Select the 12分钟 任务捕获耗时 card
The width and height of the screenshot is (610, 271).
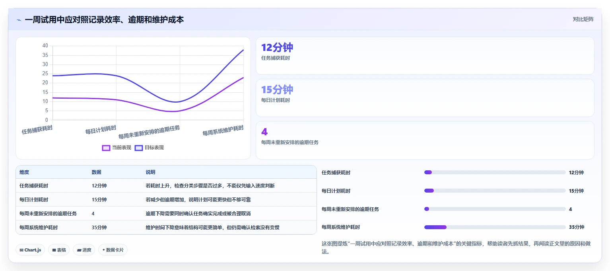[x=425, y=56]
